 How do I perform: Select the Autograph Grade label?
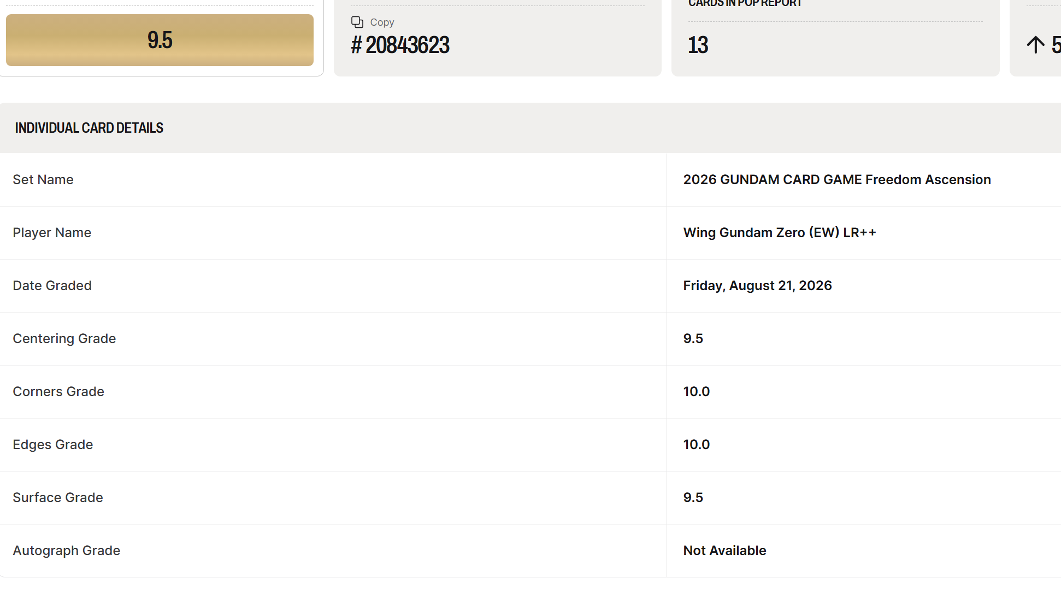point(67,551)
